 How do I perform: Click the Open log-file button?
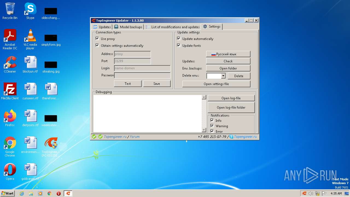tap(231, 98)
